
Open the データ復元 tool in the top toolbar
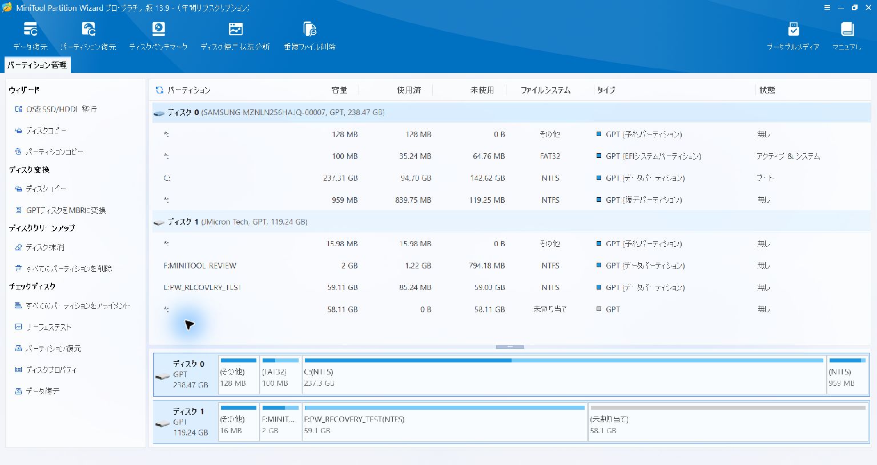(x=30, y=36)
